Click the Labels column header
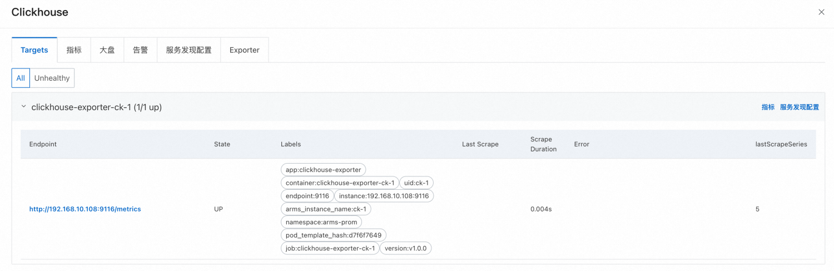 (291, 144)
